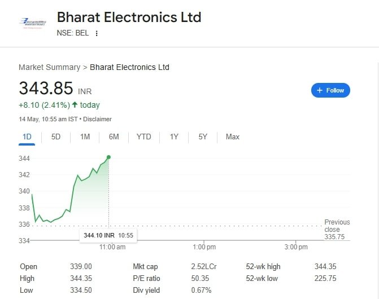The width and height of the screenshot is (379, 299).
Task: Click the green up arrow next to today
Action: point(75,105)
